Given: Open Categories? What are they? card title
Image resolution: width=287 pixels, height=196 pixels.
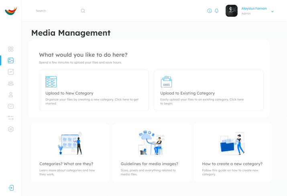Looking at the screenshot, I should [x=66, y=164].
